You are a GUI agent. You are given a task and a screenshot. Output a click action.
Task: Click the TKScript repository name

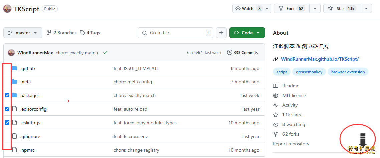point(27,9)
